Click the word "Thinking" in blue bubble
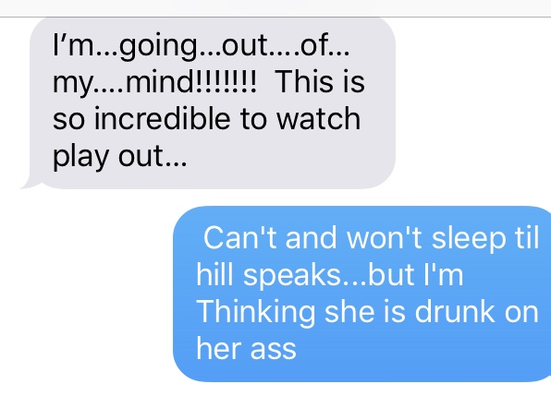Screen dimensions: 551x396 256,313
